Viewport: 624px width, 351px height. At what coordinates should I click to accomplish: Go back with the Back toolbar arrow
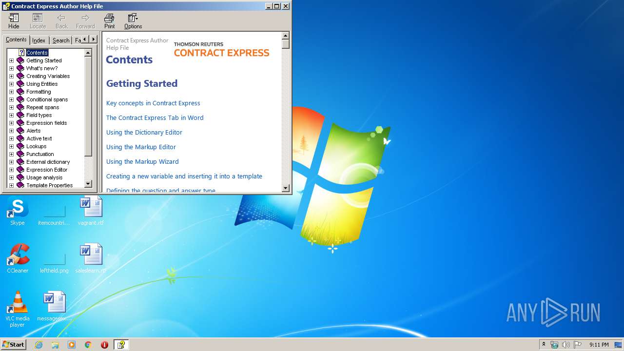point(61,21)
